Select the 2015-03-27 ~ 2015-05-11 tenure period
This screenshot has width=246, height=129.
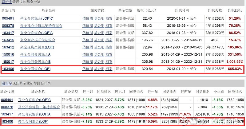point(182,40)
